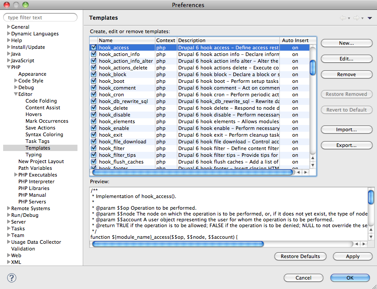Toggle the hook_boot checkbox
Viewport: 377px width, 289px height.
click(x=94, y=81)
